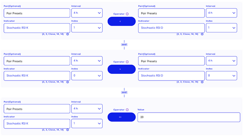This screenshot has width=244, height=137.
Task: Toggle the first 'and' logic connector
Action: [x=124, y=45]
